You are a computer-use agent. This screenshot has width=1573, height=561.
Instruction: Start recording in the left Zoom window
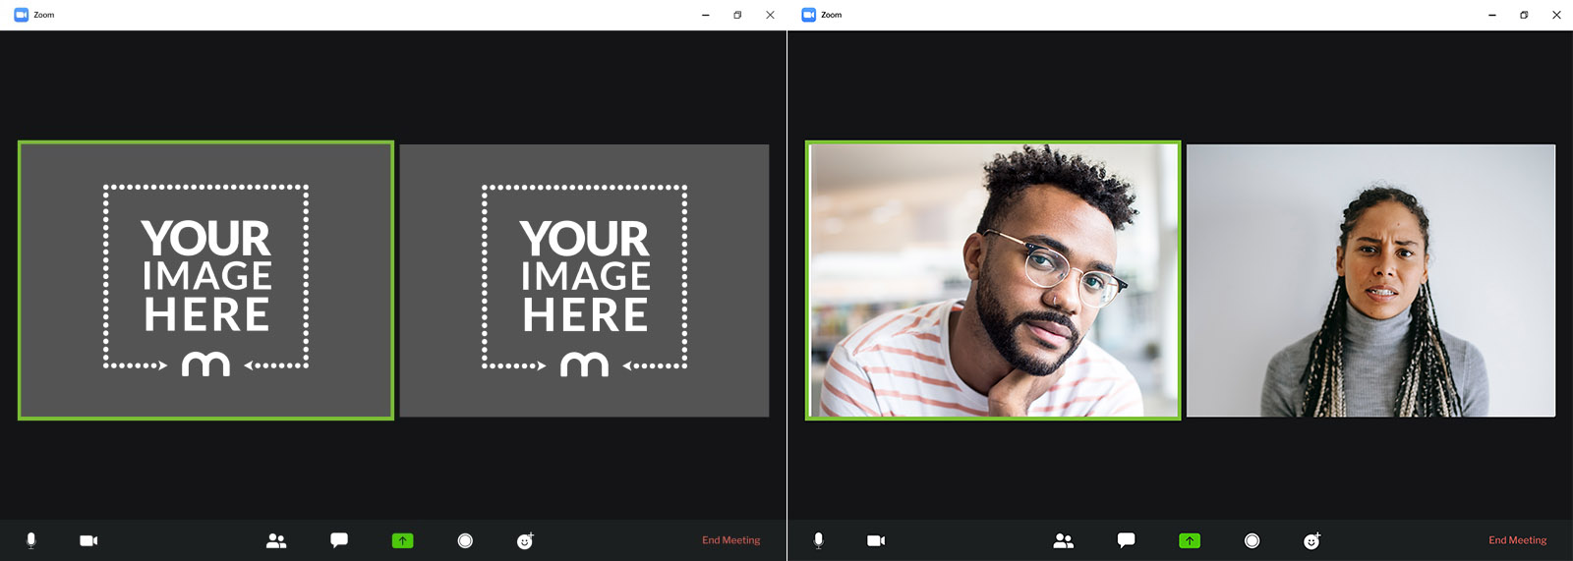(465, 540)
